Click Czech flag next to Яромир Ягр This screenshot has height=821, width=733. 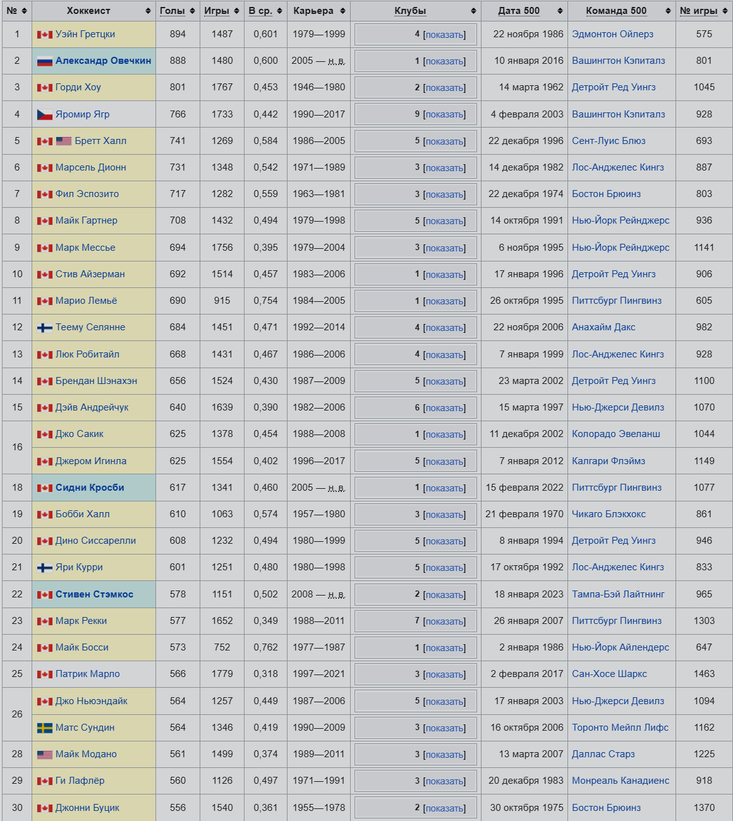pyautogui.click(x=45, y=115)
